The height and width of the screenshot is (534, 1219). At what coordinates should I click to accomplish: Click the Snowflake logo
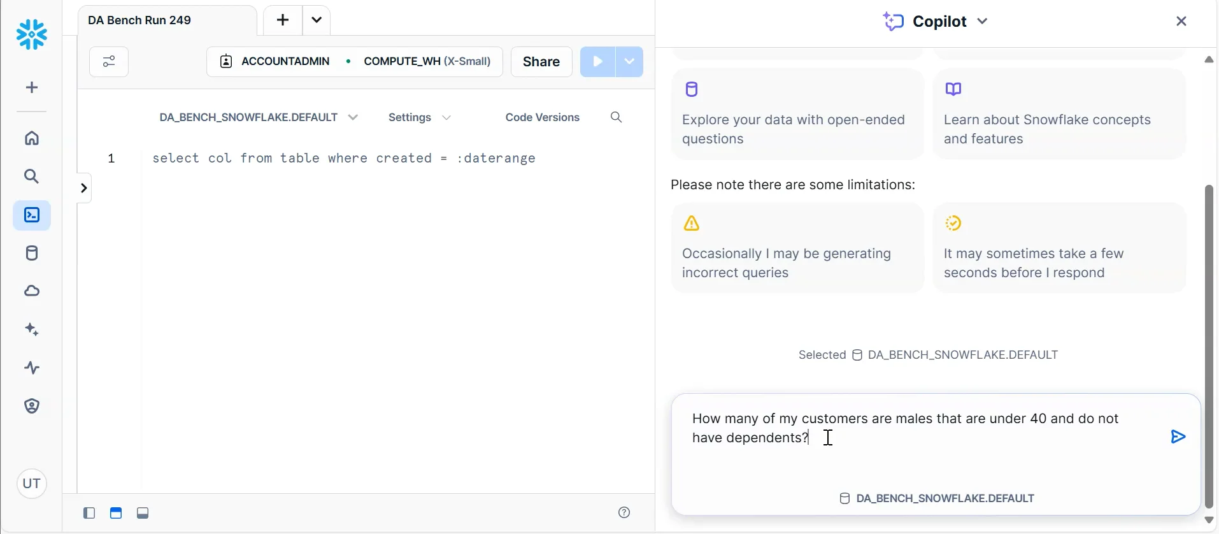32,34
